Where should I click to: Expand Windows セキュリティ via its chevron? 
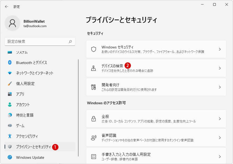[x=220, y=49]
